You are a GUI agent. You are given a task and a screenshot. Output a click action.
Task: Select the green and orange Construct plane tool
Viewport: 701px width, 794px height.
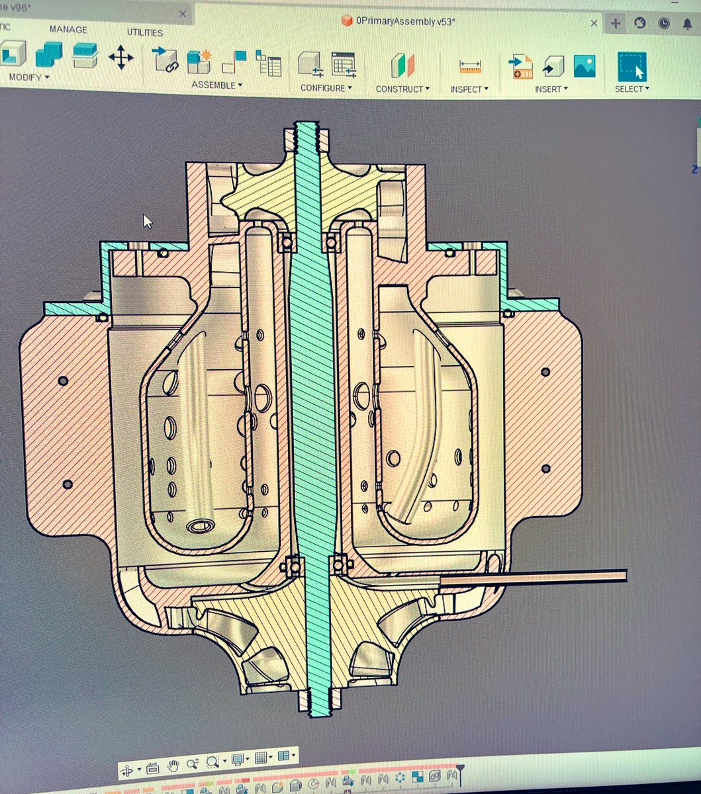click(402, 66)
